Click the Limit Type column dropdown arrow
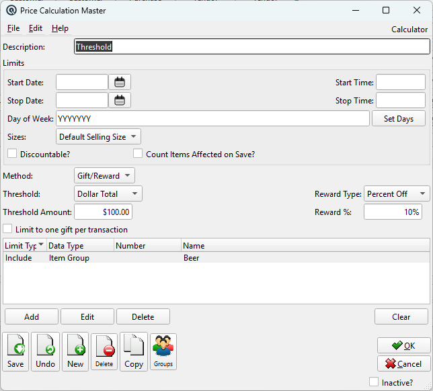The image size is (433, 391). (41, 245)
